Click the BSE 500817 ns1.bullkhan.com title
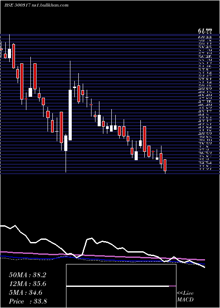The height and width of the screenshot is (308, 220). coord(37,5)
